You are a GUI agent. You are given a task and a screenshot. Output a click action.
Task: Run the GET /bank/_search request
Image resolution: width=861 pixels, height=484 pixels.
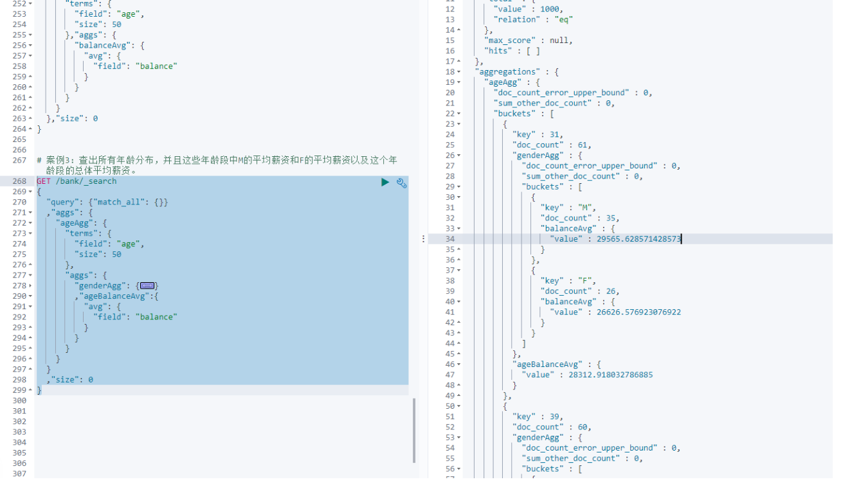coord(385,182)
